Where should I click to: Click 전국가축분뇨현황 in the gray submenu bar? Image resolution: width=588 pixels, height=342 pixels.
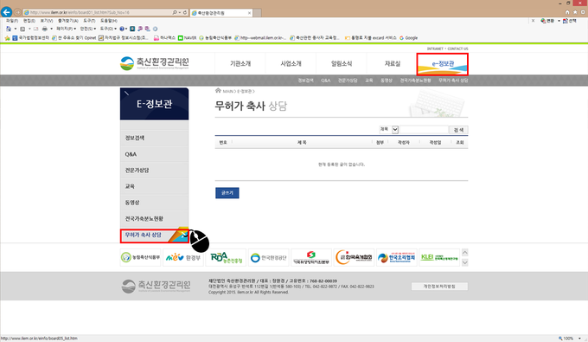[x=415, y=81]
